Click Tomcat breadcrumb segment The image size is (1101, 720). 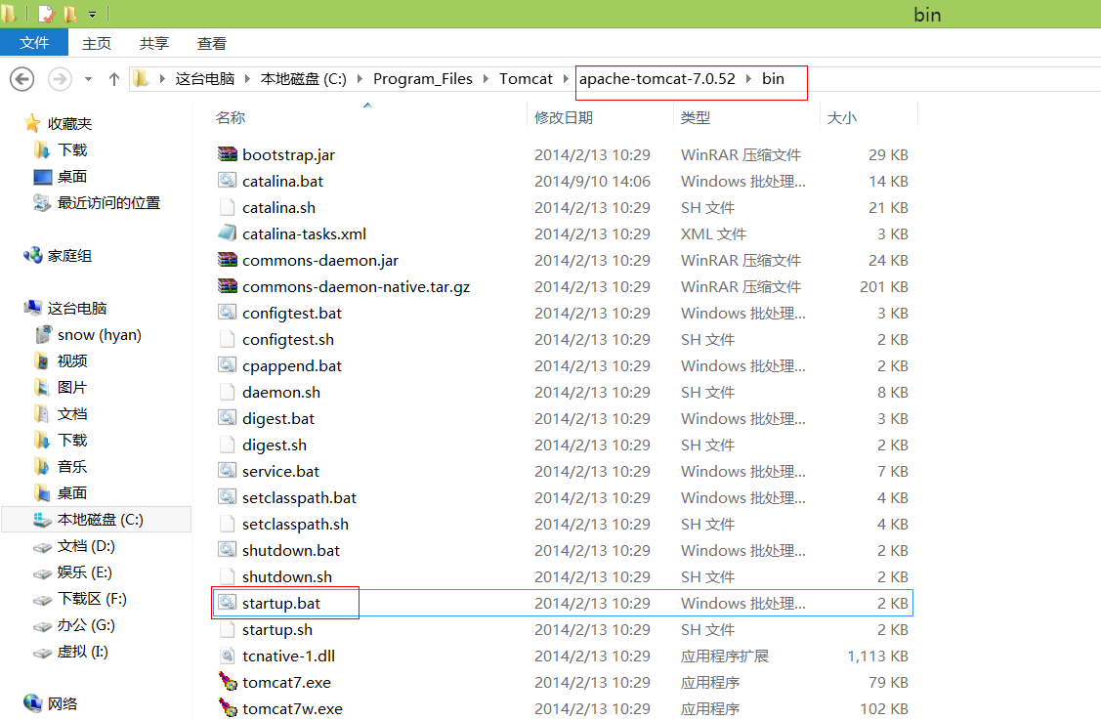(x=526, y=79)
